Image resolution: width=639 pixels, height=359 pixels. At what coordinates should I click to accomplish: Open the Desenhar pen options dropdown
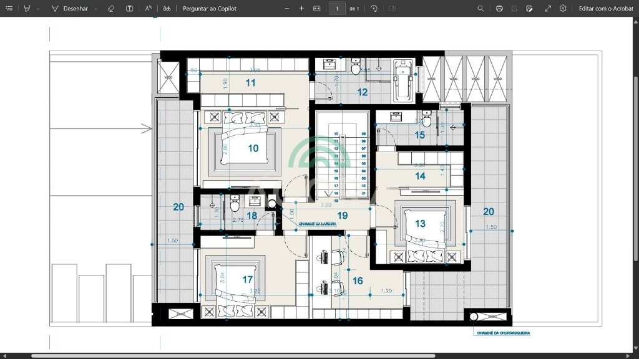tap(95, 9)
